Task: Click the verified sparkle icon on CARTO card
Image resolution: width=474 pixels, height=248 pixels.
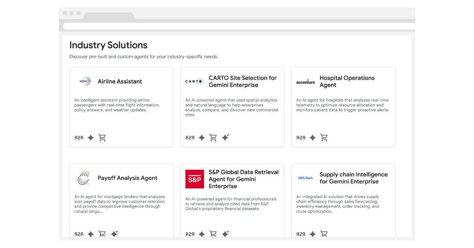Action: coord(225,137)
